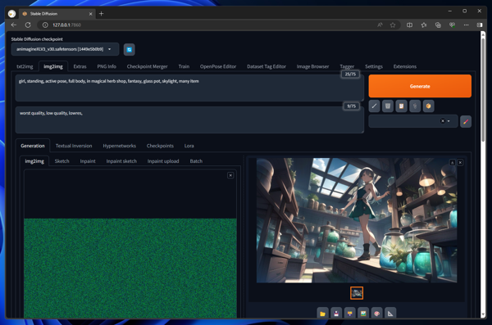
Task: Refresh the Stable Diffusion checkpoint list
Action: click(129, 49)
